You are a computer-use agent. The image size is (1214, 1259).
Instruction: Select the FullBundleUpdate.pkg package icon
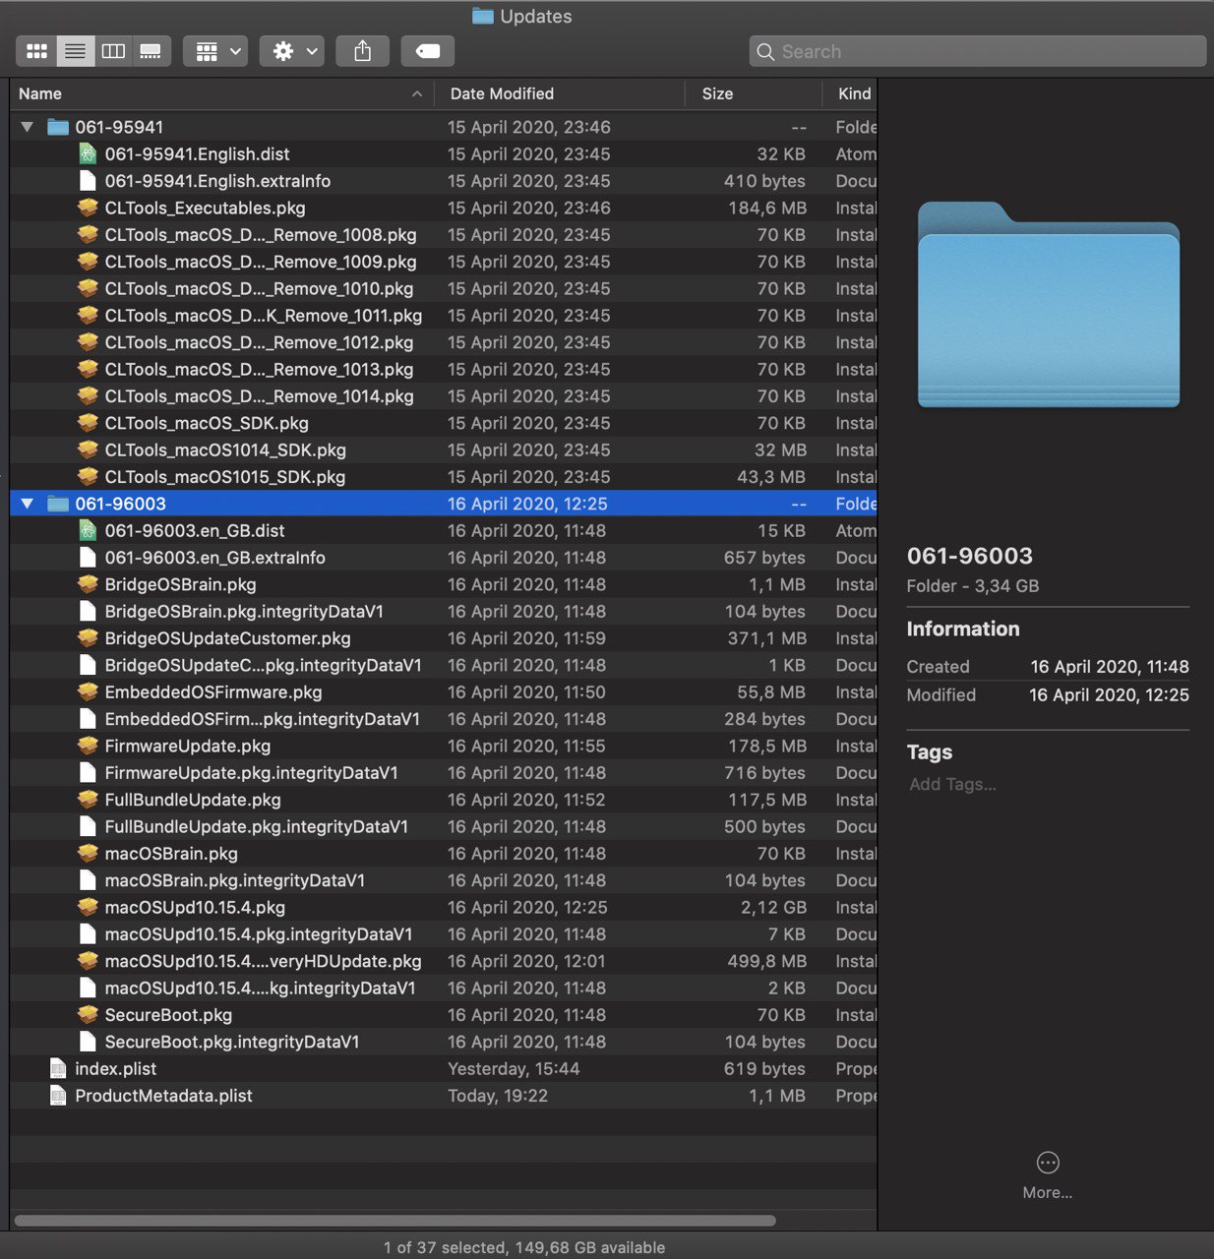click(88, 800)
